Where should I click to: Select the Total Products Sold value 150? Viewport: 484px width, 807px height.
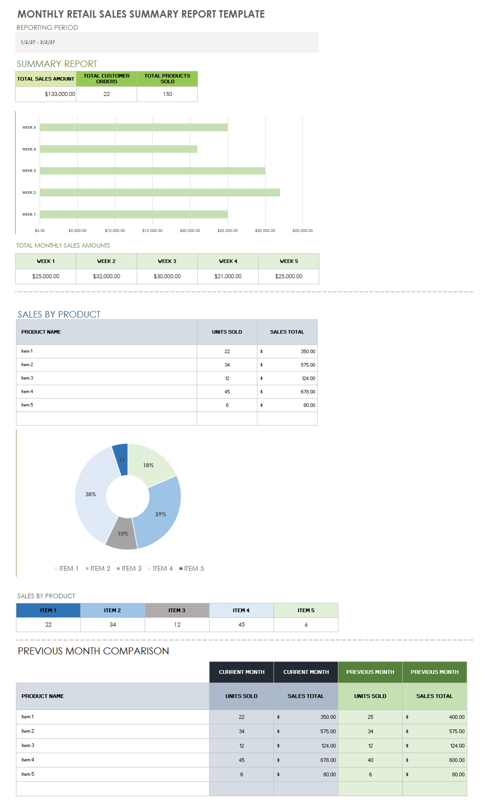(167, 94)
